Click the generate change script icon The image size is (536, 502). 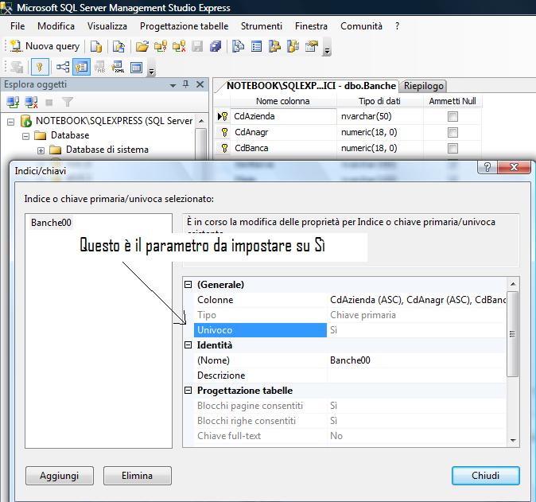[17, 67]
